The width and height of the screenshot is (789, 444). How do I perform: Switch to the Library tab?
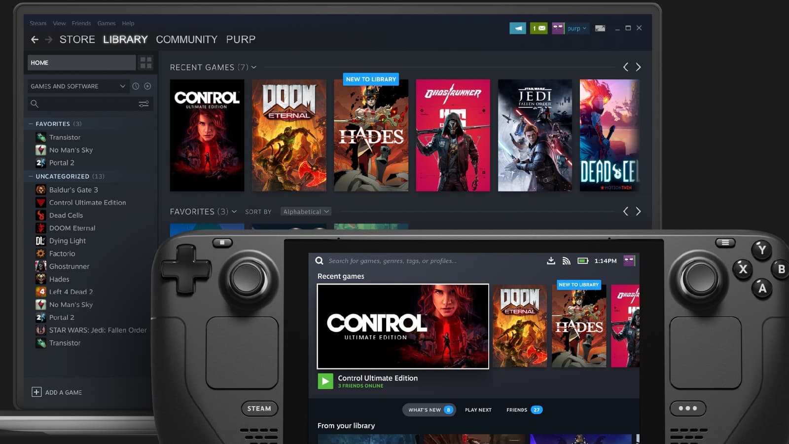[x=125, y=39]
